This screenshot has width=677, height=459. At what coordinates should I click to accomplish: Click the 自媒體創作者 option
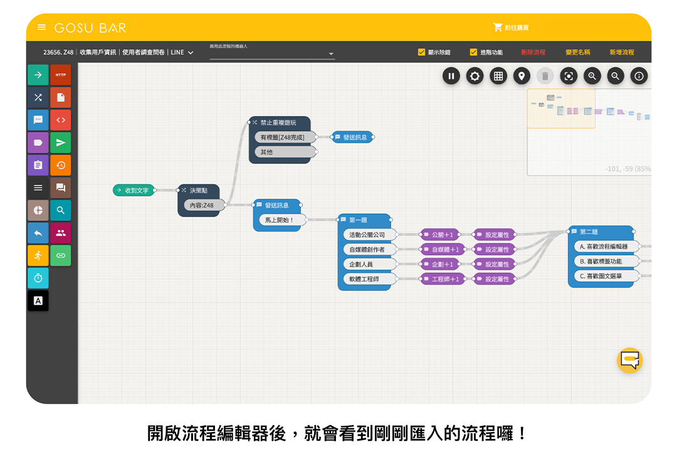pos(370,249)
